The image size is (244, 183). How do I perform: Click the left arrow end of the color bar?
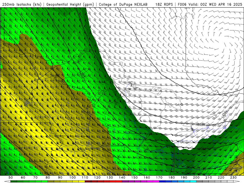point(7,181)
